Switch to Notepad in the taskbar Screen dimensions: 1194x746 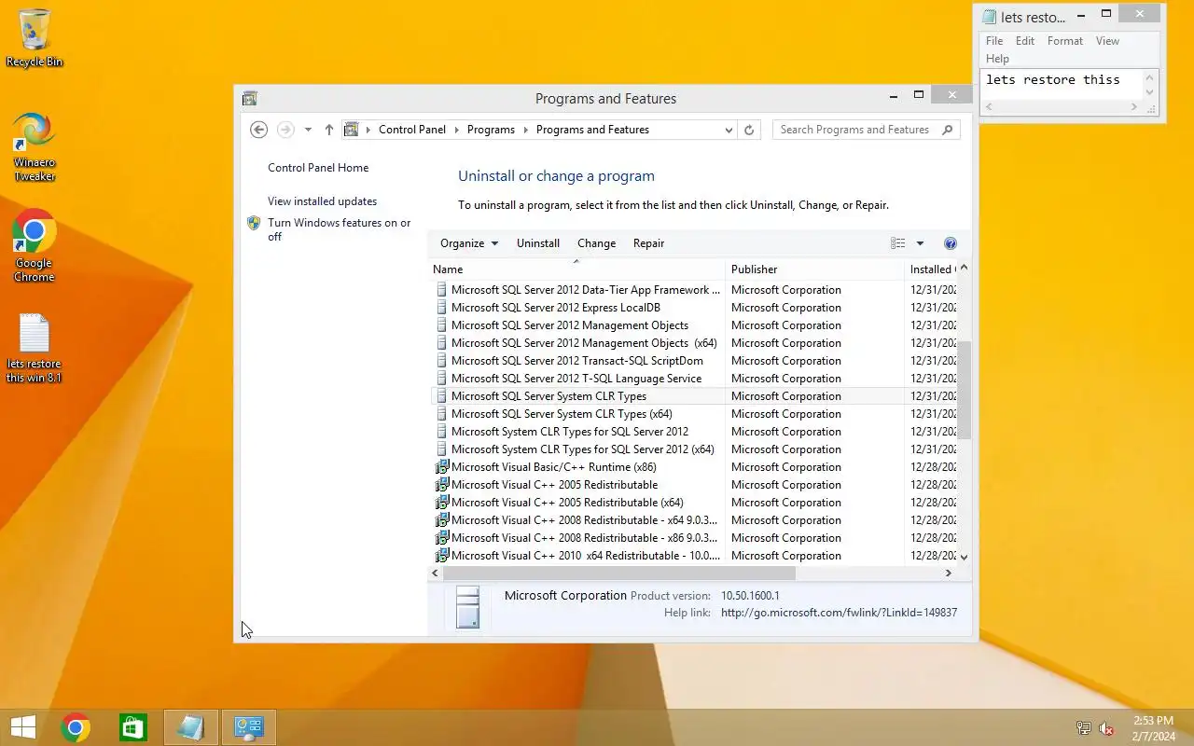pos(191,727)
